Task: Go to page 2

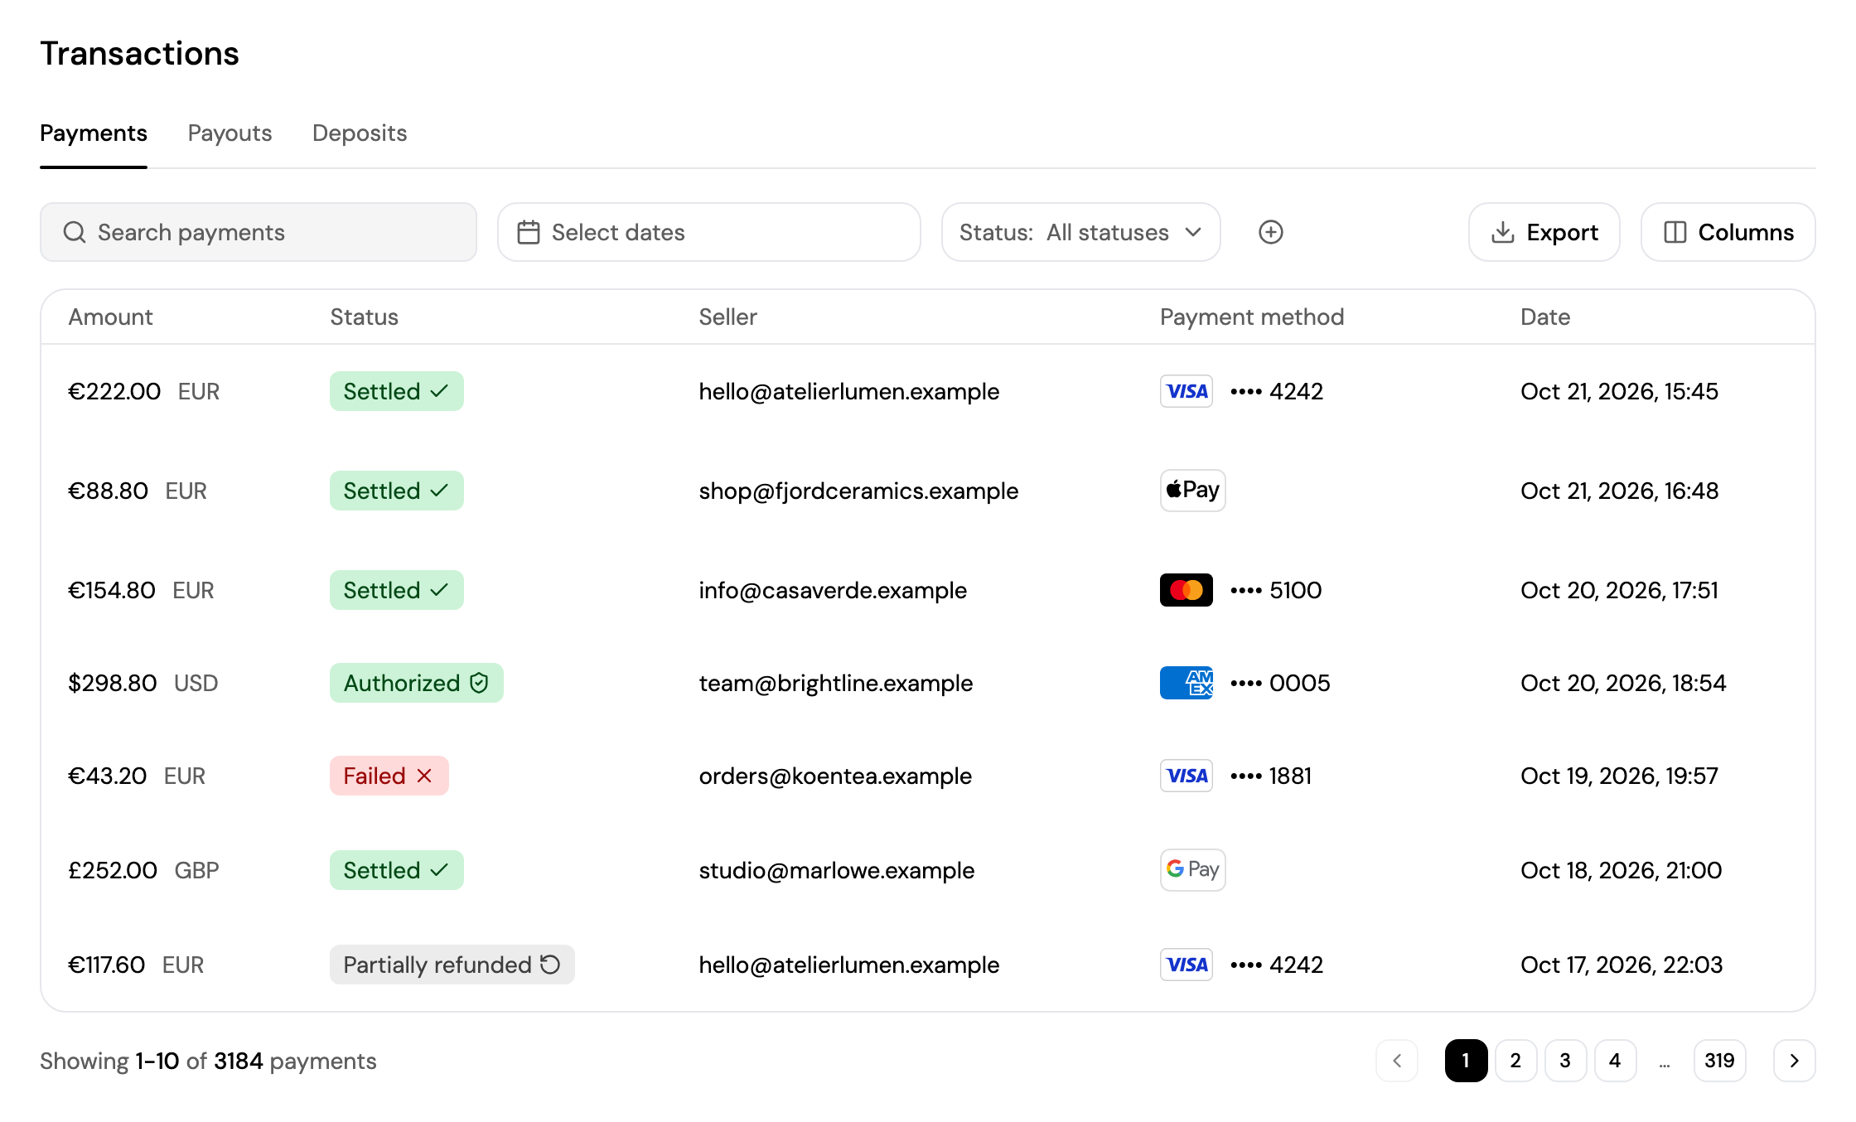Action: [1515, 1061]
